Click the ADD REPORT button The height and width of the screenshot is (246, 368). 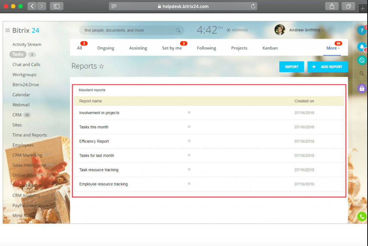click(328, 67)
